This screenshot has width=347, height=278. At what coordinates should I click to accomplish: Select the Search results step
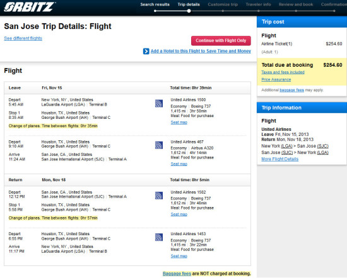pyautogui.click(x=155, y=4)
